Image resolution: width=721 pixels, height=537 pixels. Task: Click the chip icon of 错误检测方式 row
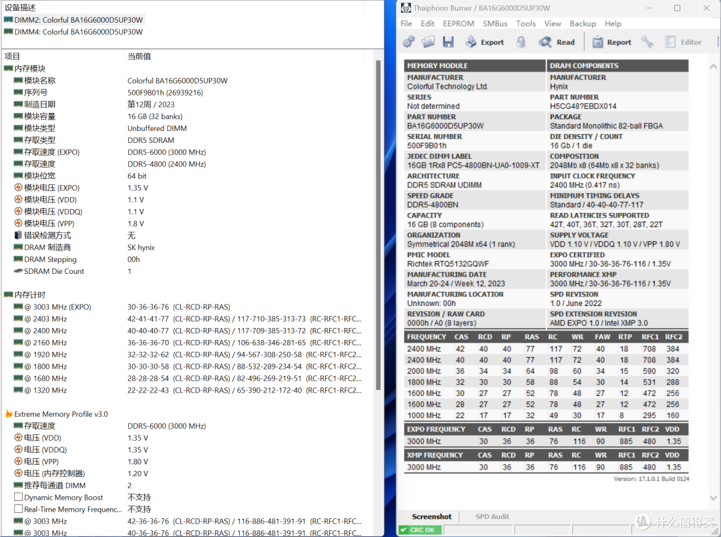coord(18,235)
